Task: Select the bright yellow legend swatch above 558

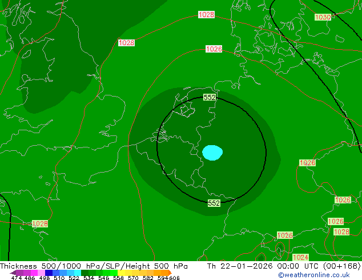Action: click(121, 273)
